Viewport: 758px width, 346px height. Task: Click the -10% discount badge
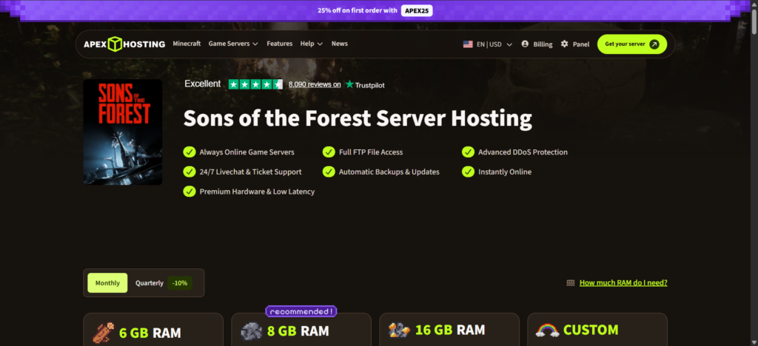coord(180,283)
